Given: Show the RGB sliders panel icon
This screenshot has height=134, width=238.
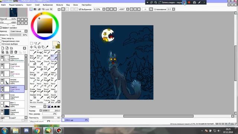Looking at the screenshot, I should click(35, 9).
